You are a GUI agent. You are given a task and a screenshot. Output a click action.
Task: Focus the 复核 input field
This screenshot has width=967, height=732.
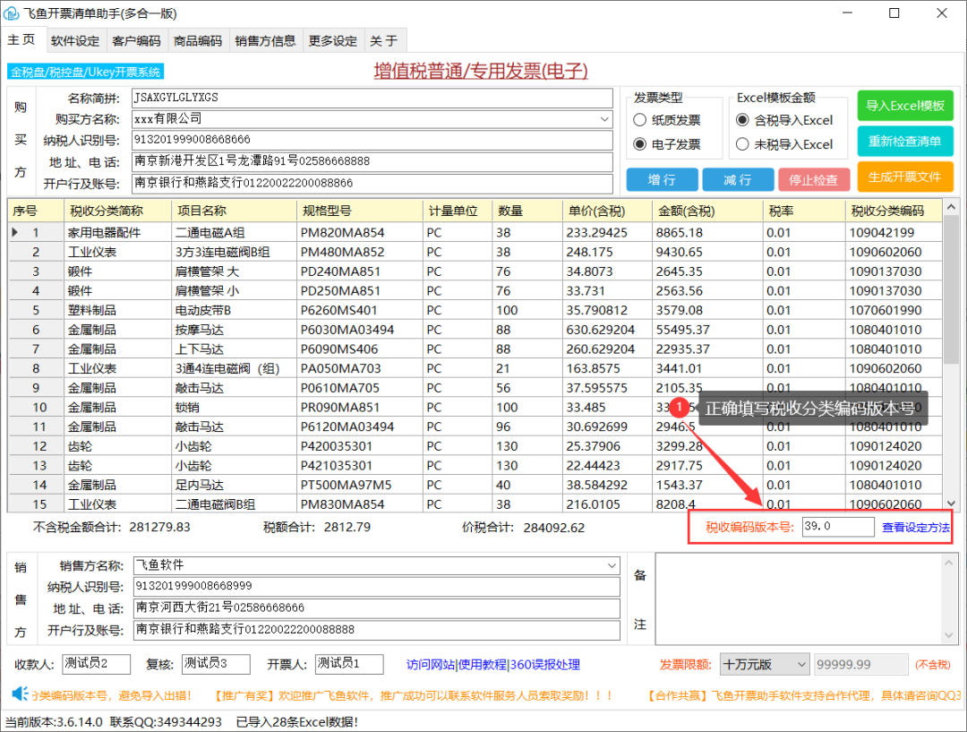216,664
